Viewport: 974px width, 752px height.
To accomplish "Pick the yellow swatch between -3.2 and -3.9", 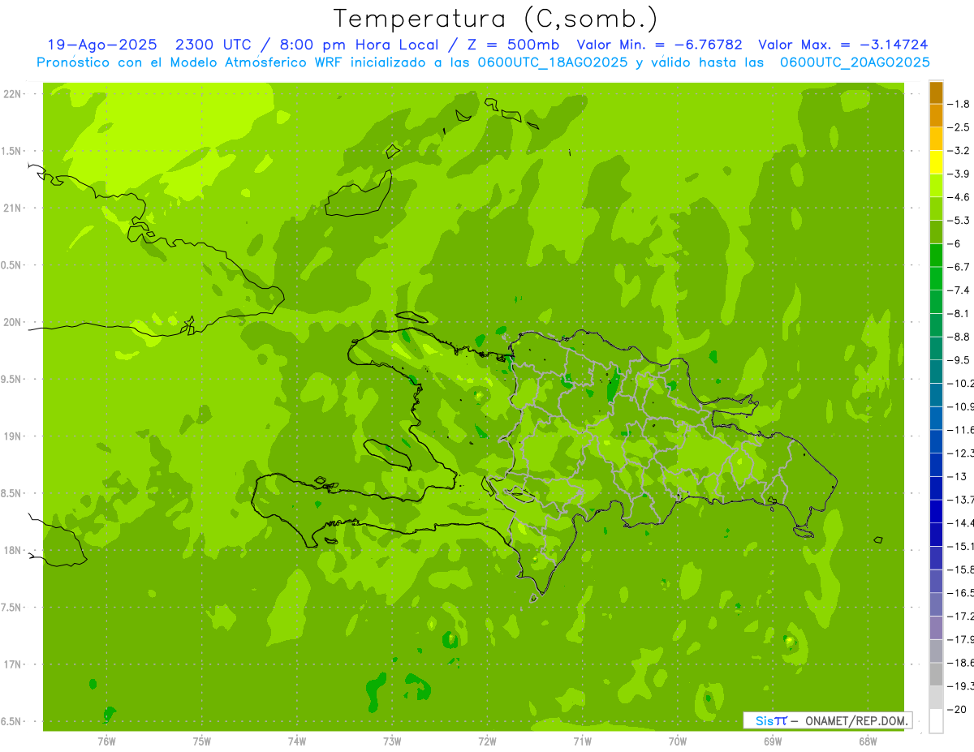I will click(936, 162).
